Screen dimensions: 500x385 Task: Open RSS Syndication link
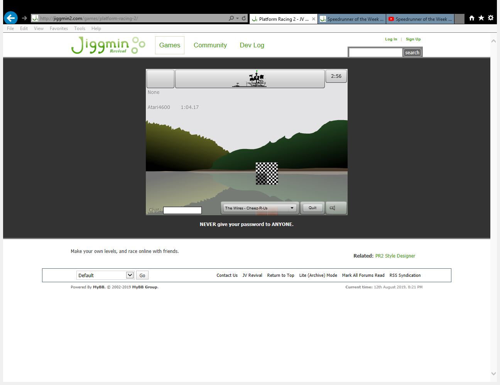coord(405,275)
